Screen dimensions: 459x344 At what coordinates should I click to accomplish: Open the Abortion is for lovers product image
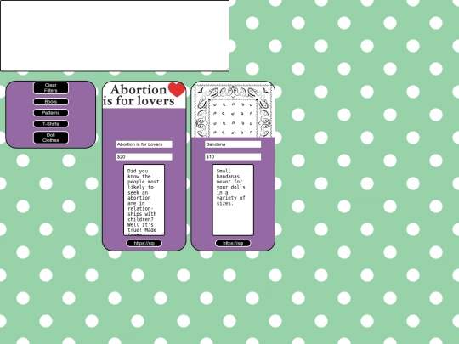144,95
